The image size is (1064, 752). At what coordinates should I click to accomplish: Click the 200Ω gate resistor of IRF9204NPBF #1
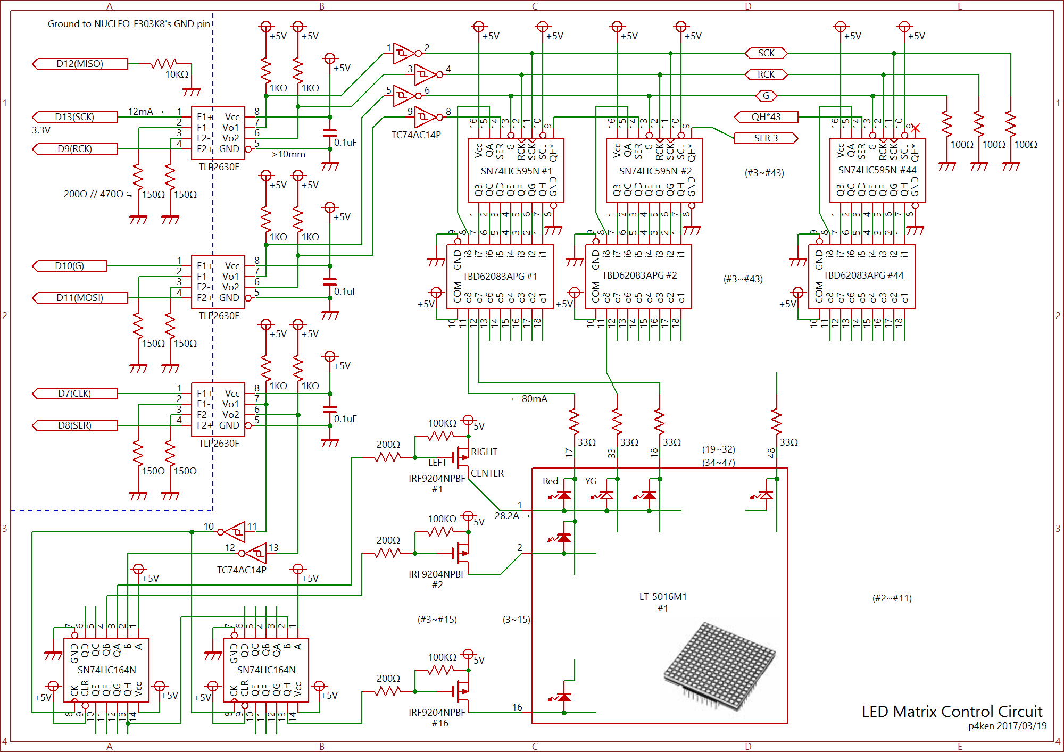(x=387, y=457)
